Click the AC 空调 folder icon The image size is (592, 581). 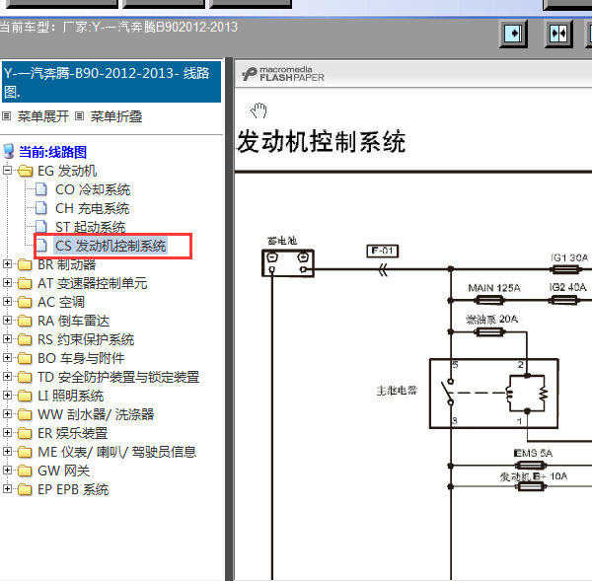pos(25,302)
